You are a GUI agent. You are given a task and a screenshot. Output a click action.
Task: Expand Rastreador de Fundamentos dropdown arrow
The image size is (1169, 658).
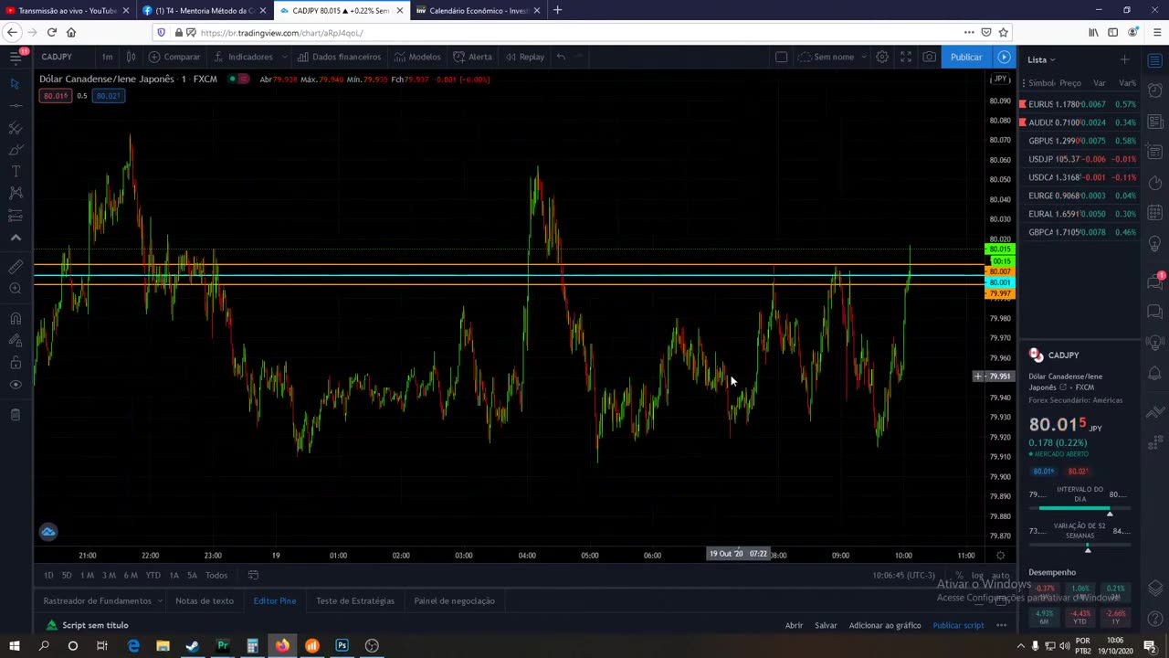pos(160,600)
